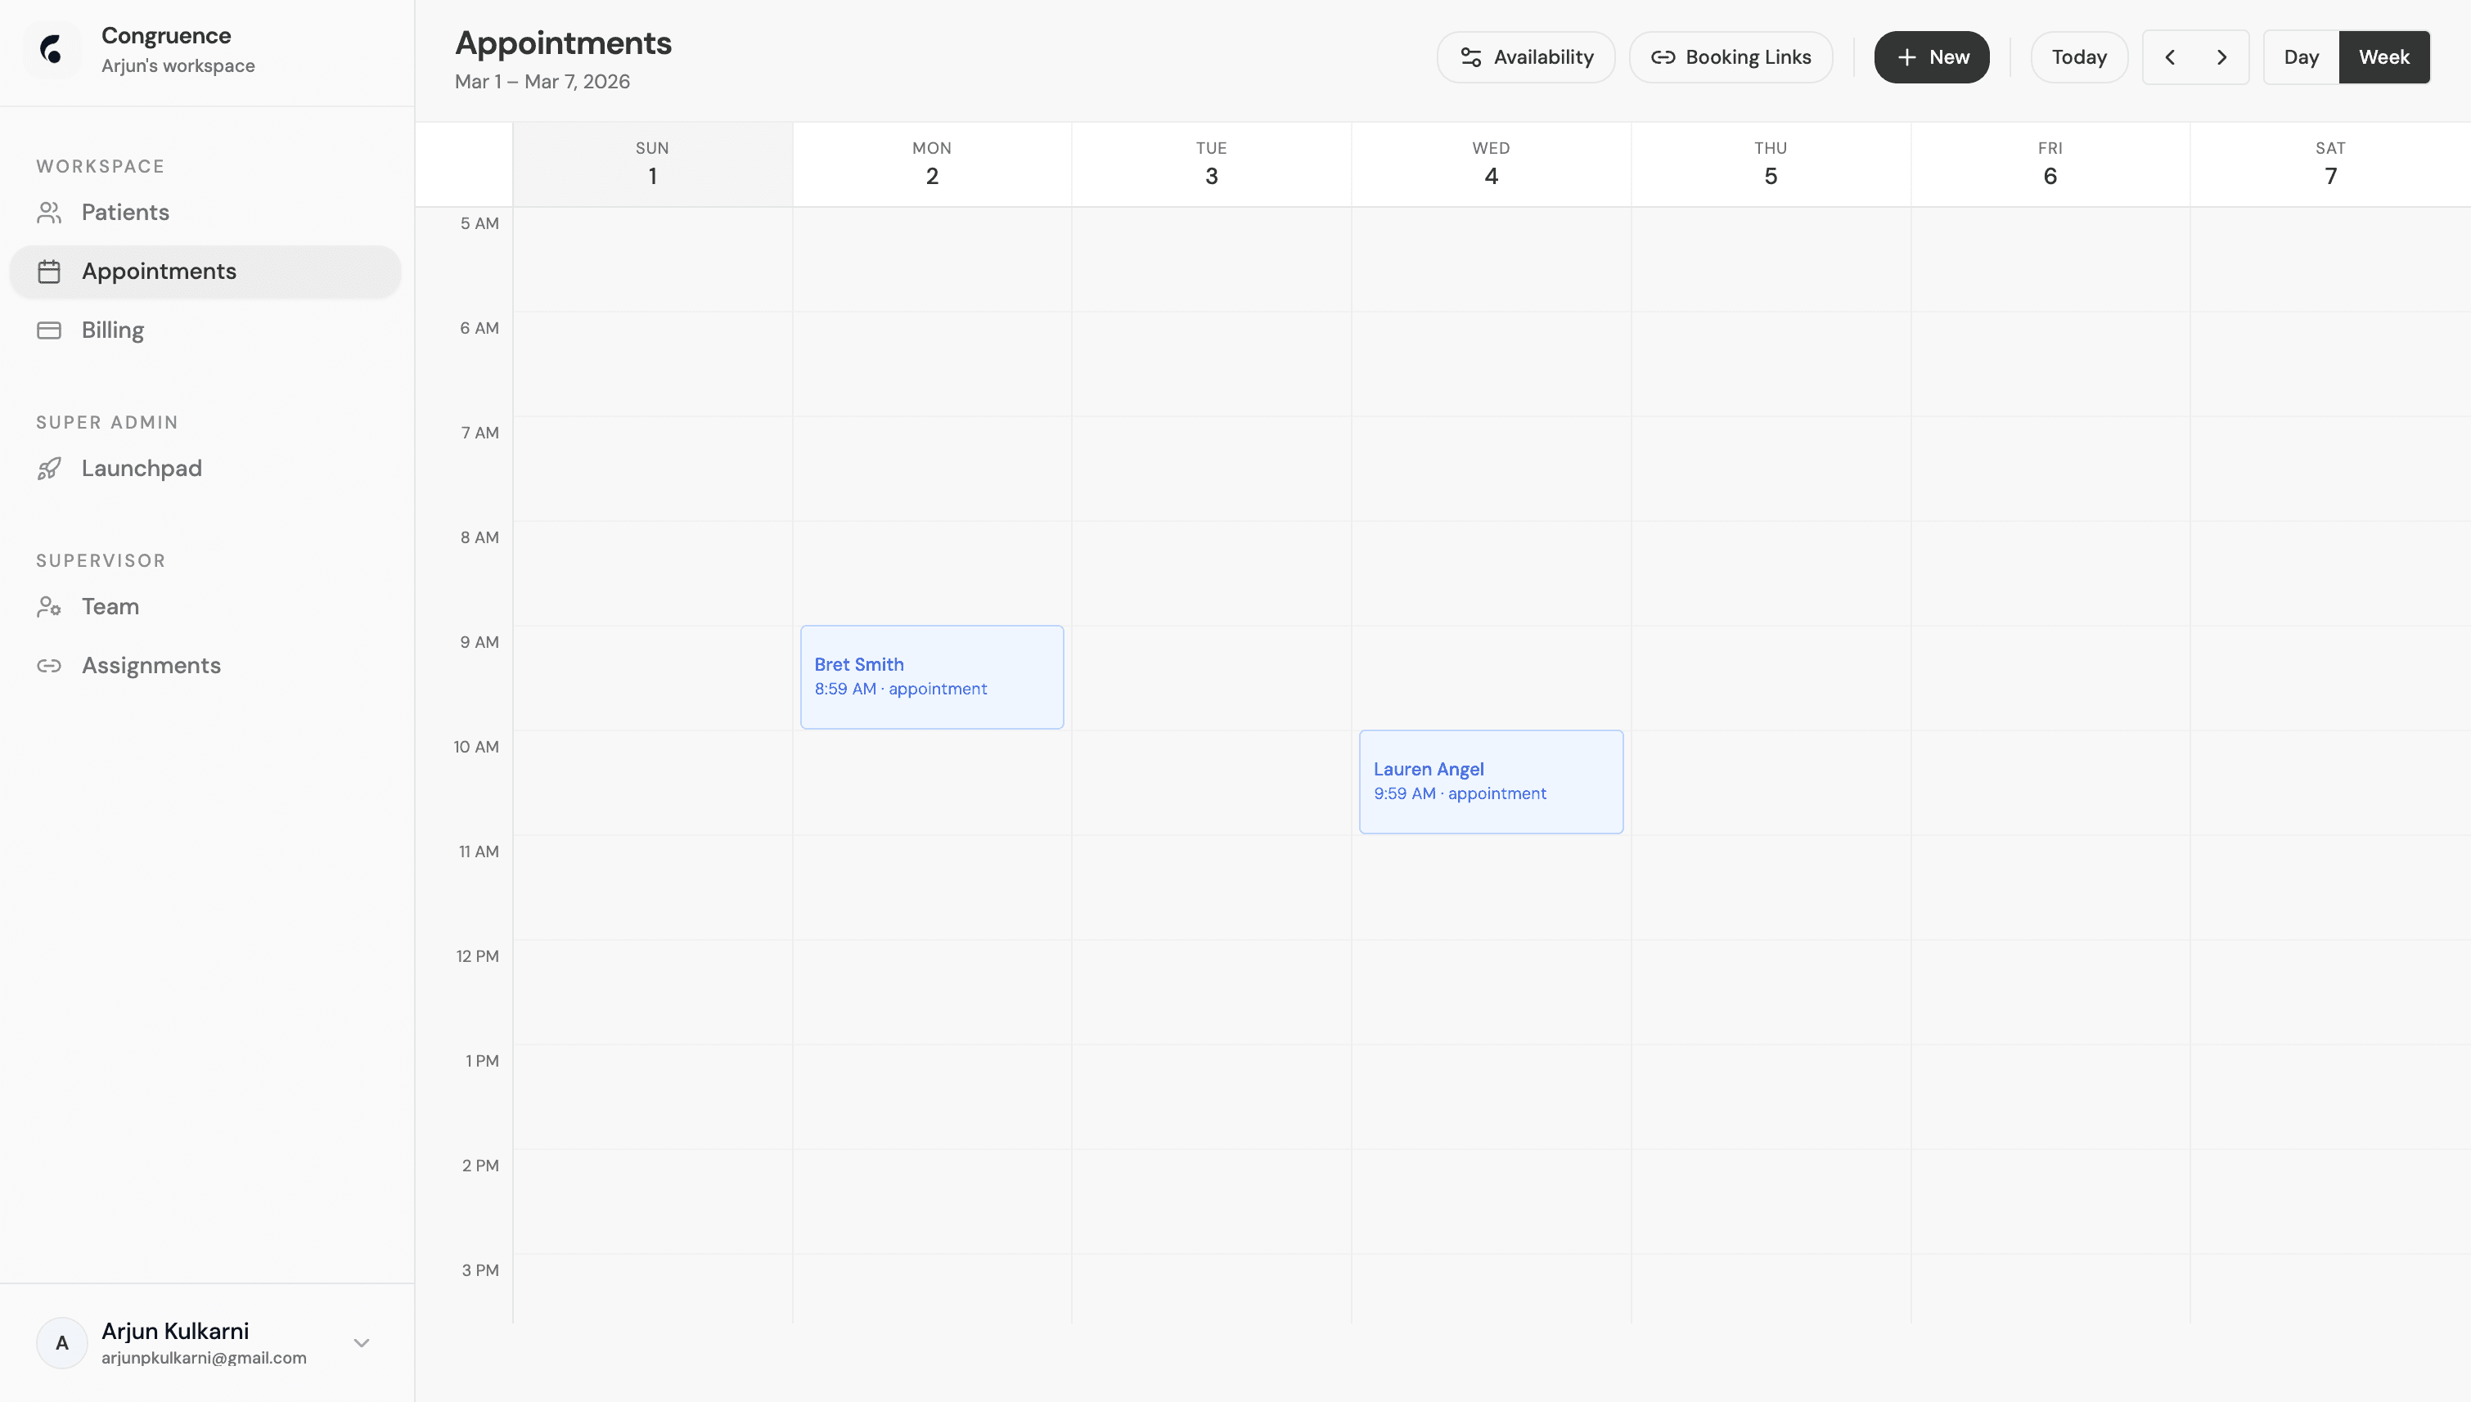Switch to Day view
This screenshot has height=1402, width=2471.
2301,56
